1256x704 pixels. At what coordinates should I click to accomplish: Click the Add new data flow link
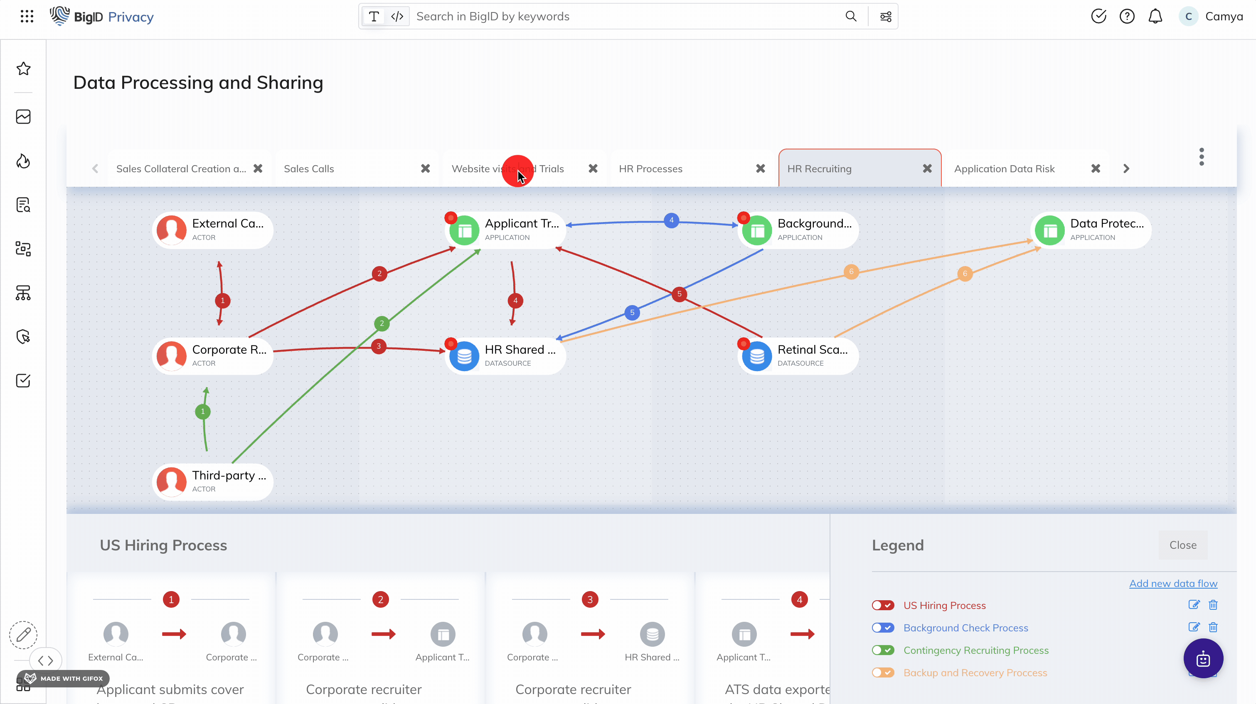[x=1173, y=583]
